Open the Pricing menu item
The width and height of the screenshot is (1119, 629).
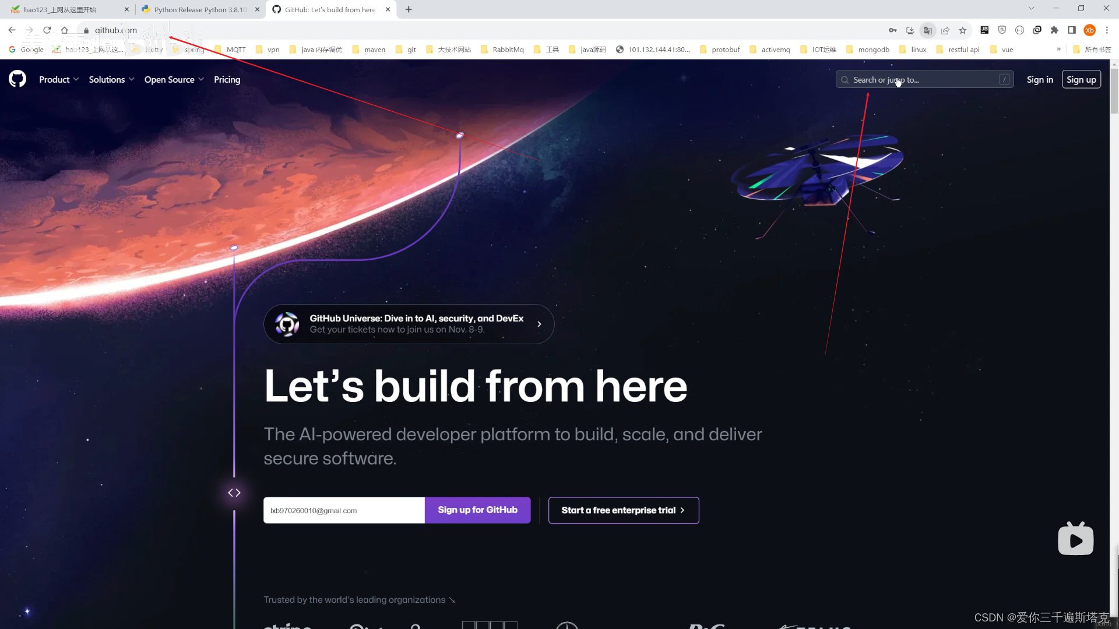pos(227,80)
